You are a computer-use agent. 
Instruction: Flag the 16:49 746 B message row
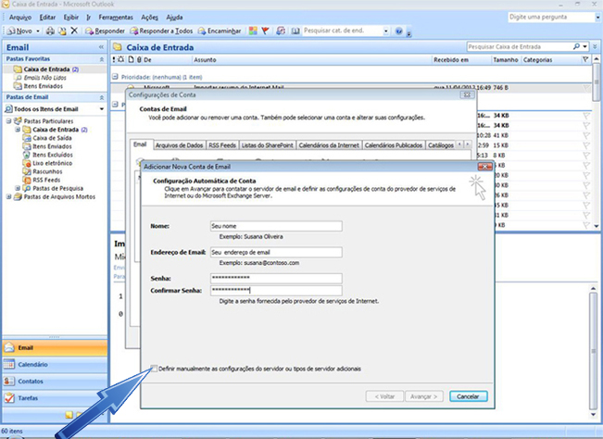(586, 88)
